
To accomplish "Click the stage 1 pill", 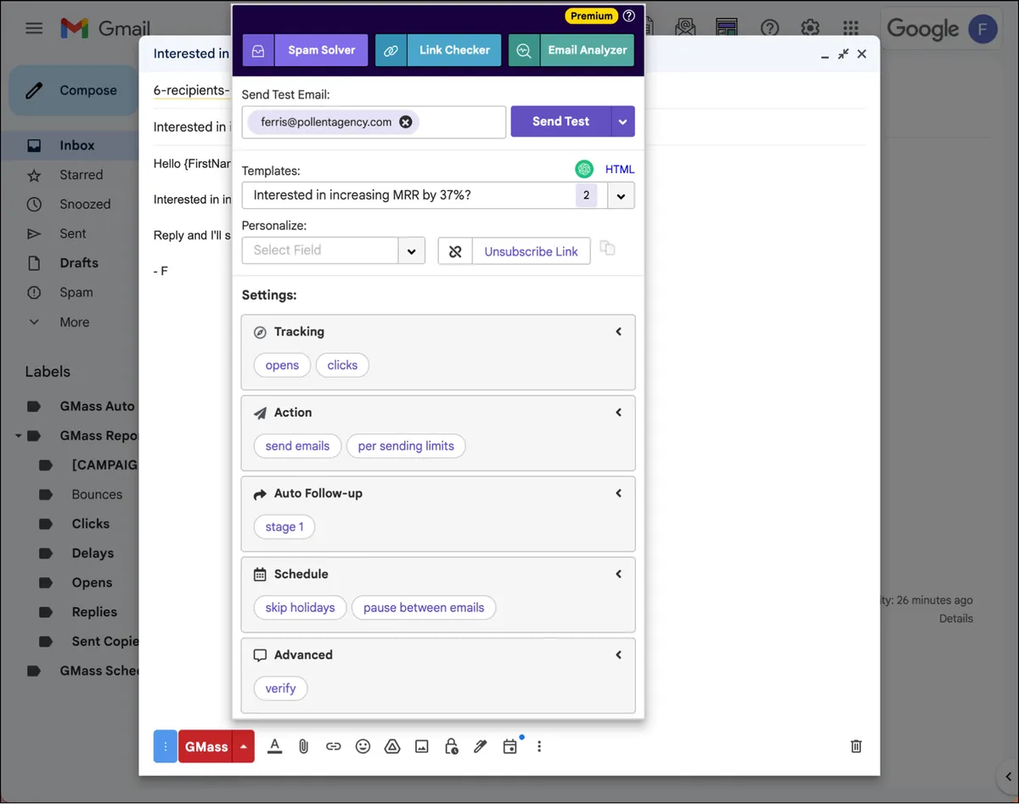I will (x=284, y=526).
